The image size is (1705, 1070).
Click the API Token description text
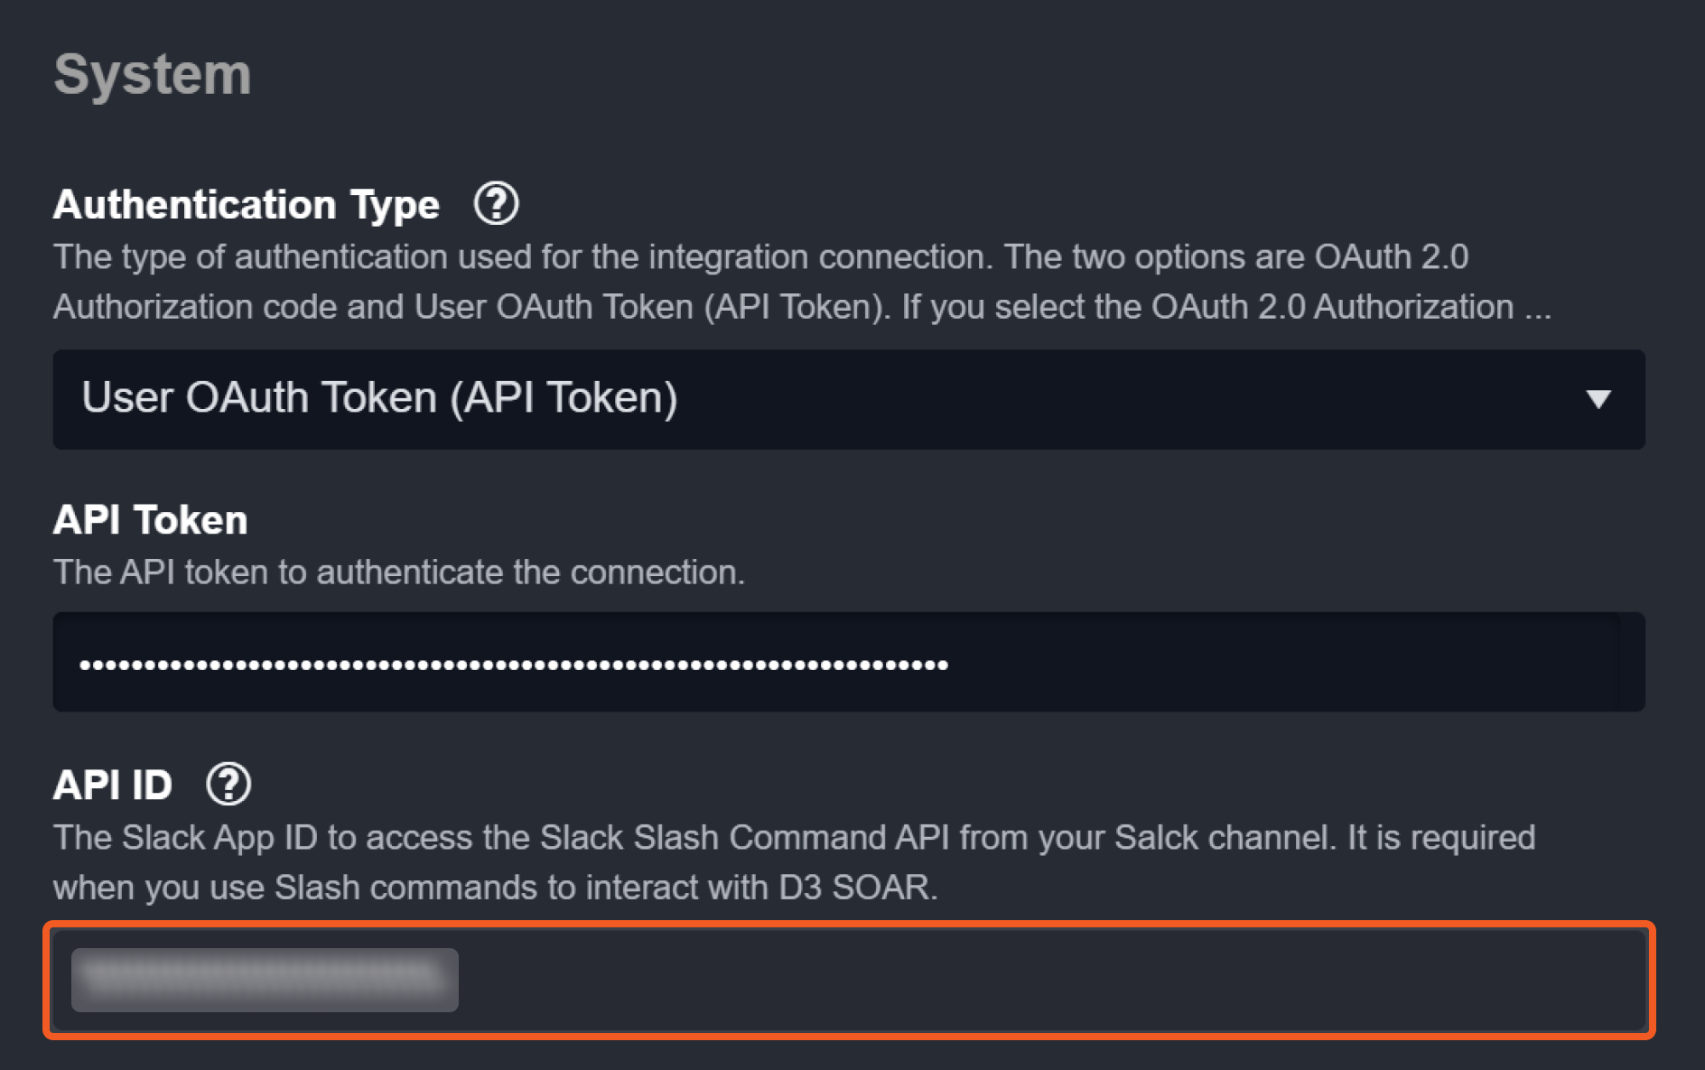coord(398,572)
